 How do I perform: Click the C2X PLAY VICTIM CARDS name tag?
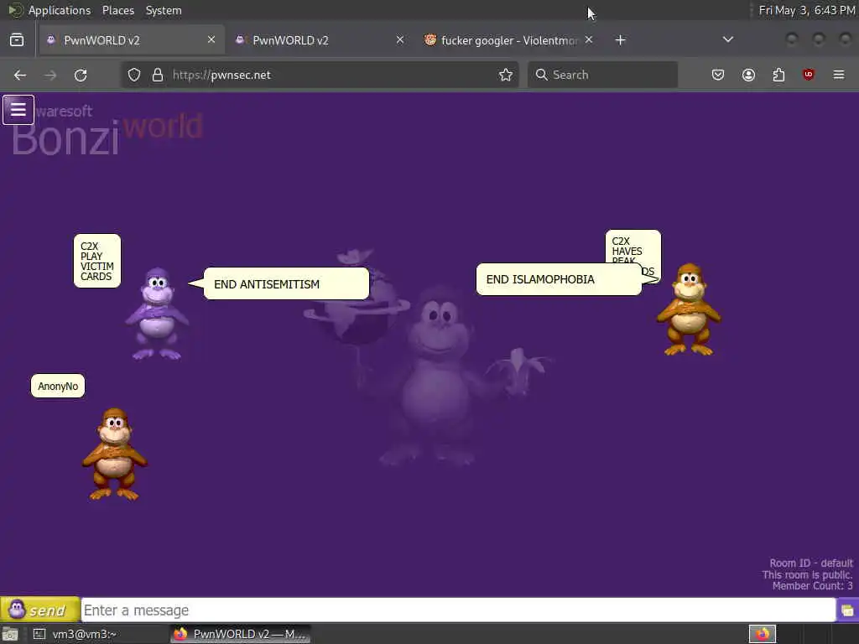97,261
